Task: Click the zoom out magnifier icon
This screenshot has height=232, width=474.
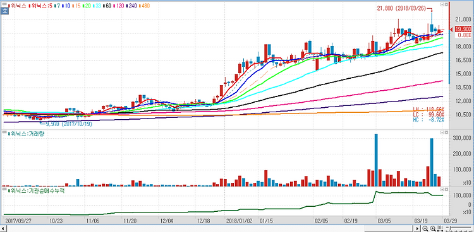Action: [x=425, y=228]
